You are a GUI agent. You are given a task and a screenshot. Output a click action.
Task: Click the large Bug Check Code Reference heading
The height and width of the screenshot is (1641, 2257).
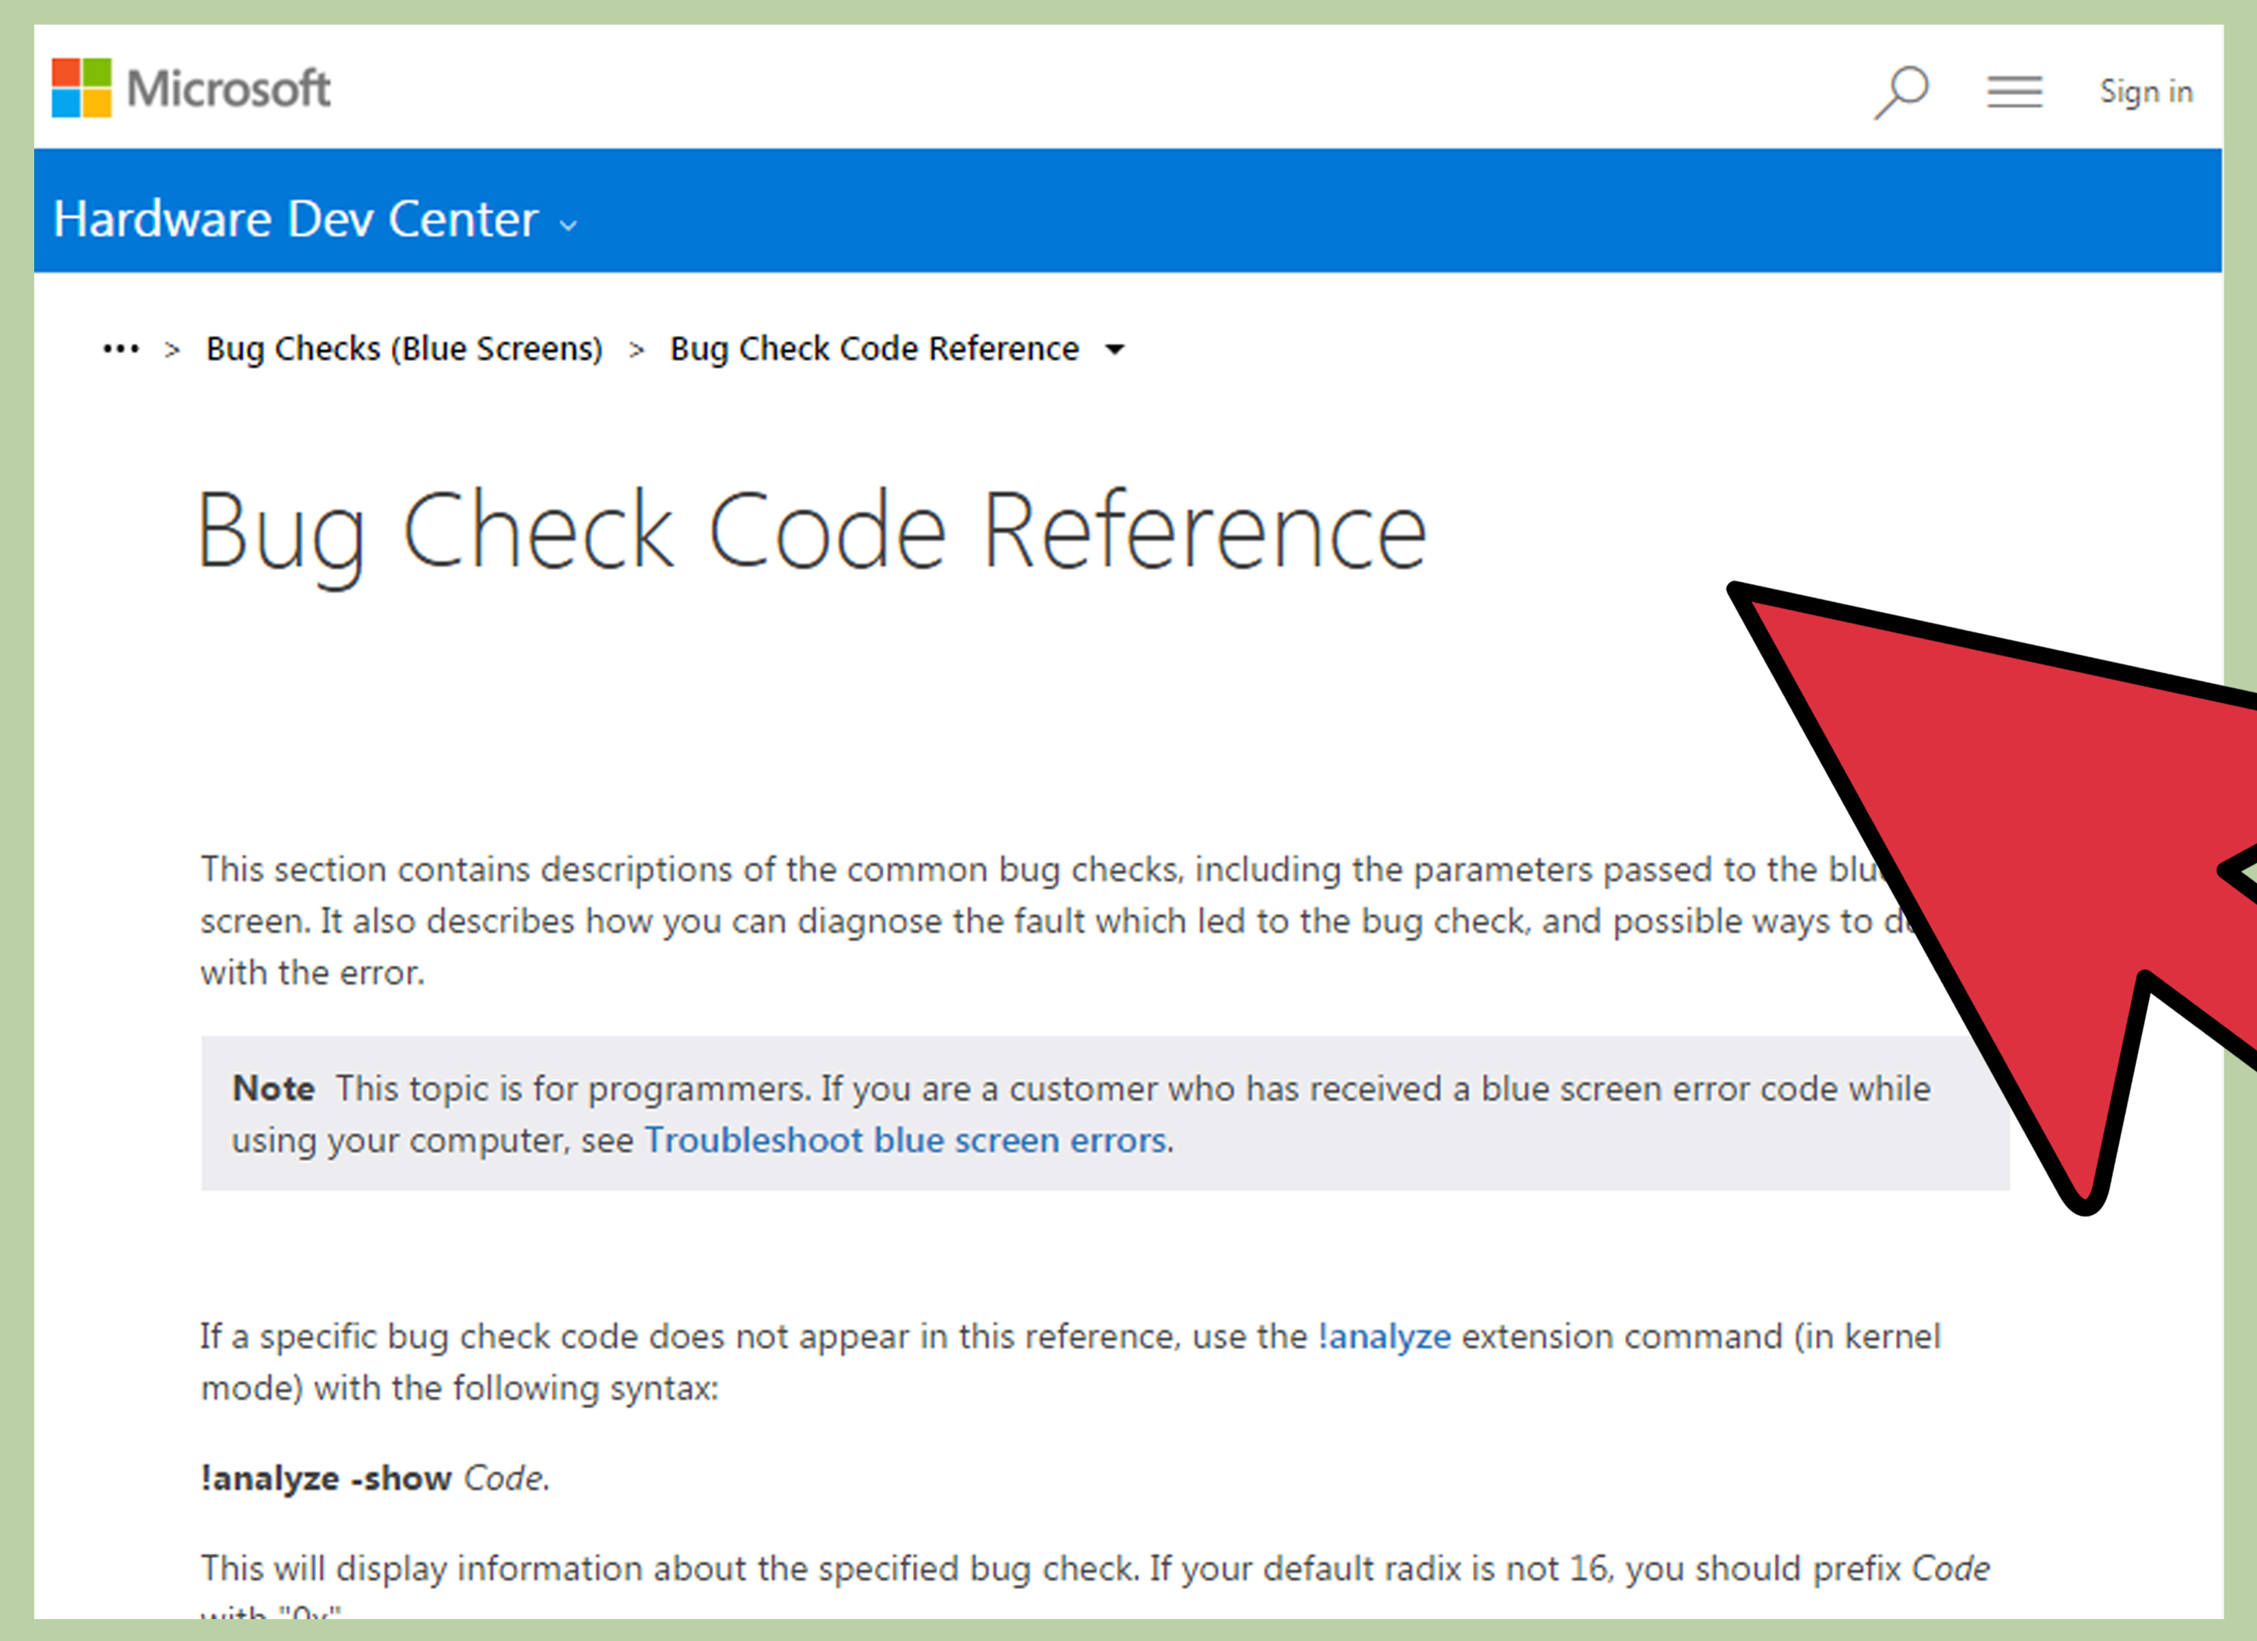pos(811,531)
